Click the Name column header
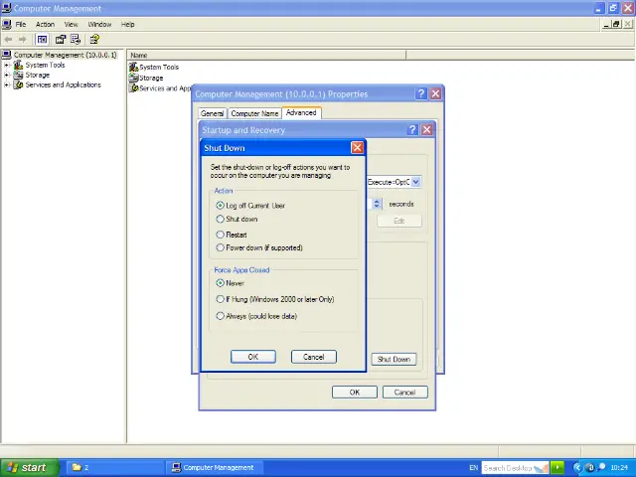The image size is (636, 477). (x=267, y=56)
